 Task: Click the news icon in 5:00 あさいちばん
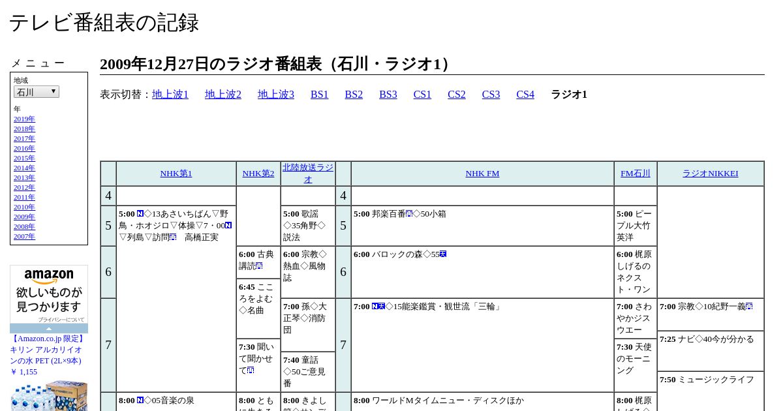[x=140, y=213]
